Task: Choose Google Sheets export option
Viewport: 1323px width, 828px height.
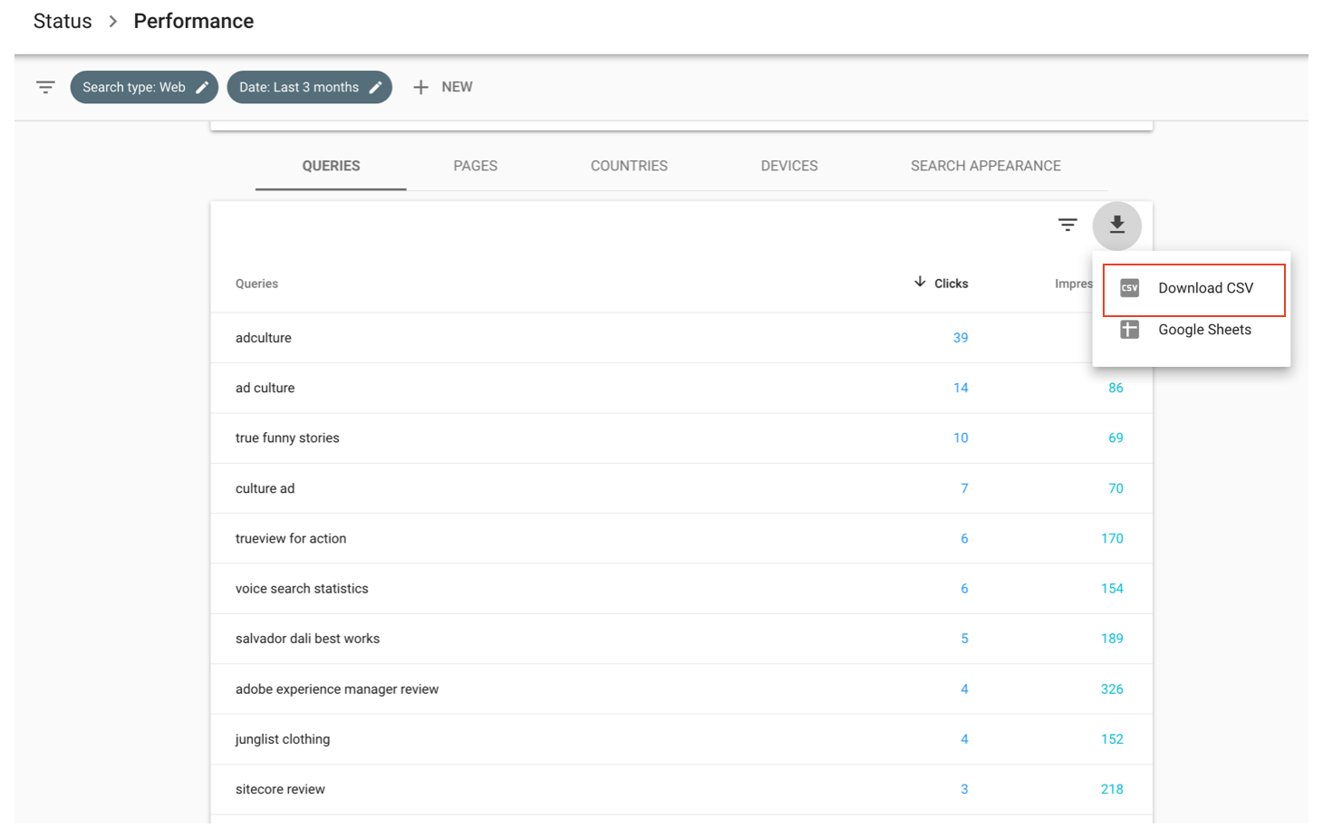Action: click(1204, 330)
